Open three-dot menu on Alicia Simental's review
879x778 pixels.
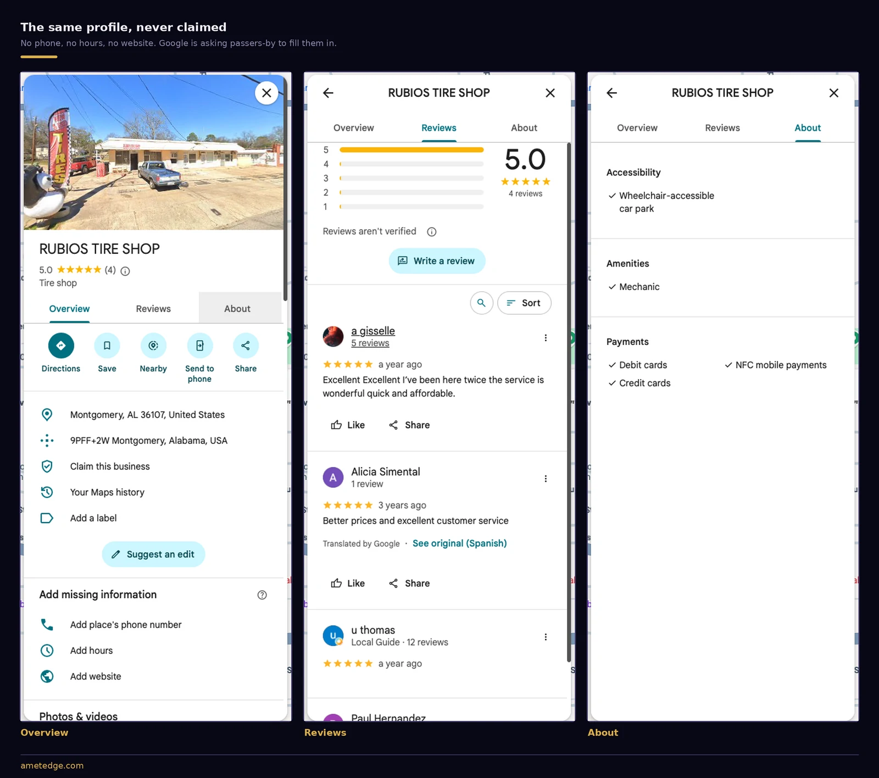[546, 479]
